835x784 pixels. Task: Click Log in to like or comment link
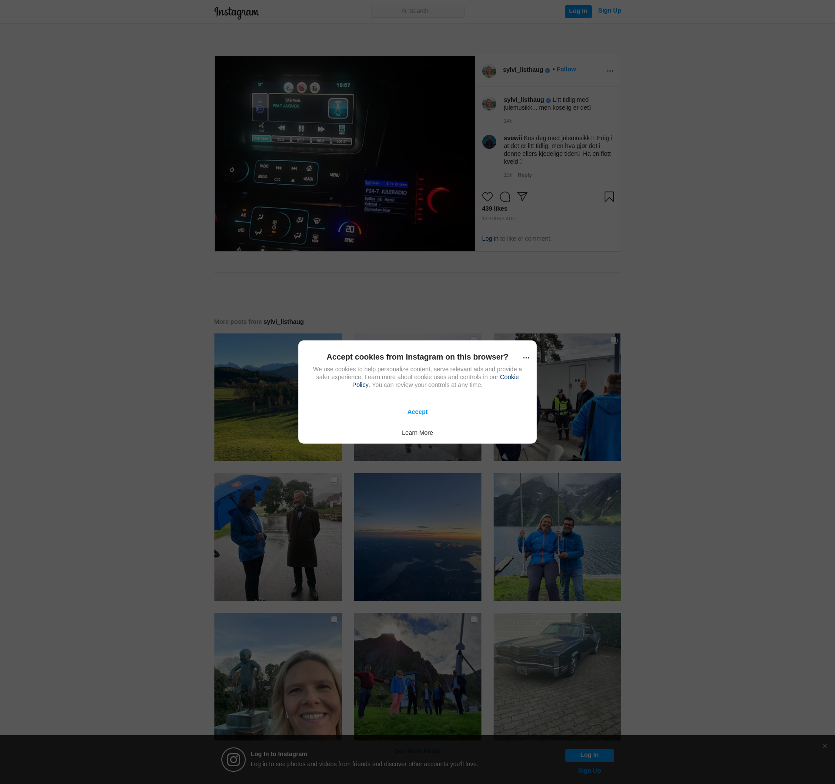(490, 239)
